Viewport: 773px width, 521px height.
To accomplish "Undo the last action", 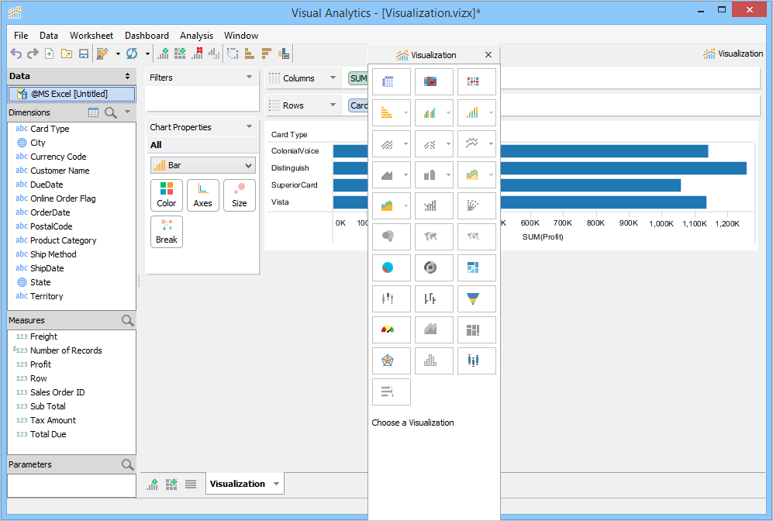I will [16, 53].
